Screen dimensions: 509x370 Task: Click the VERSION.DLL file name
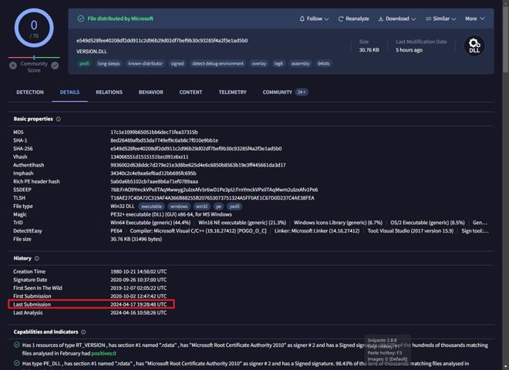pos(92,52)
